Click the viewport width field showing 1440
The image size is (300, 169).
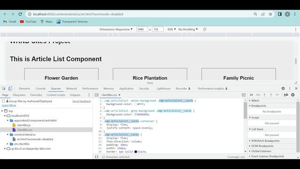coord(142,29)
